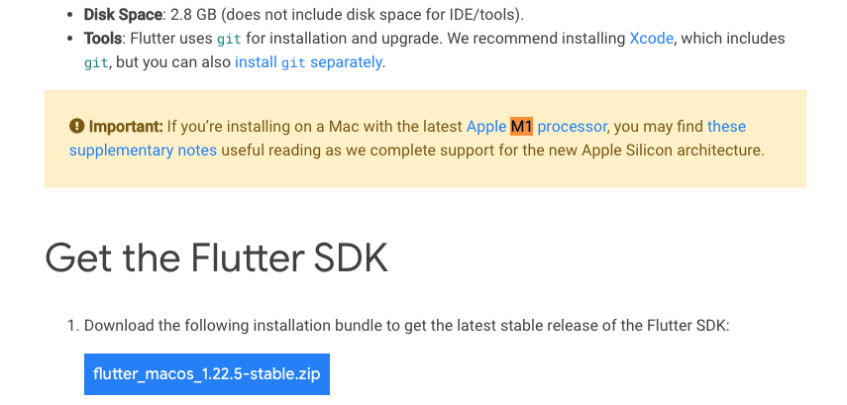The height and width of the screenshot is (405, 847).
Task: Click the 'Apple Silicon architecture' text
Action: pyautogui.click(x=673, y=151)
